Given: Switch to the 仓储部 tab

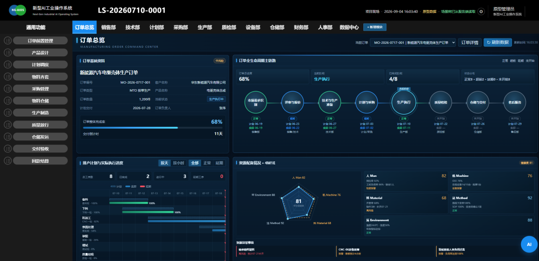Looking at the screenshot, I should point(277,27).
